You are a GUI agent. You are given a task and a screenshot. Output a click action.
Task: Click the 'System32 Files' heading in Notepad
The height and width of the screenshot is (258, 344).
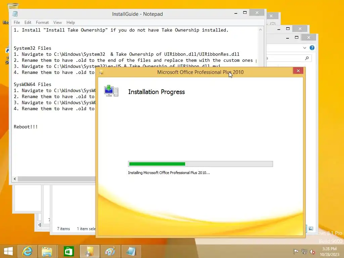click(x=33, y=48)
